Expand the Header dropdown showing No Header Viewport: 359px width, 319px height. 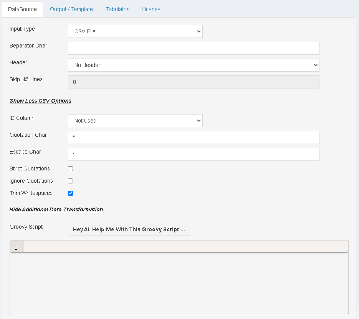pos(194,65)
